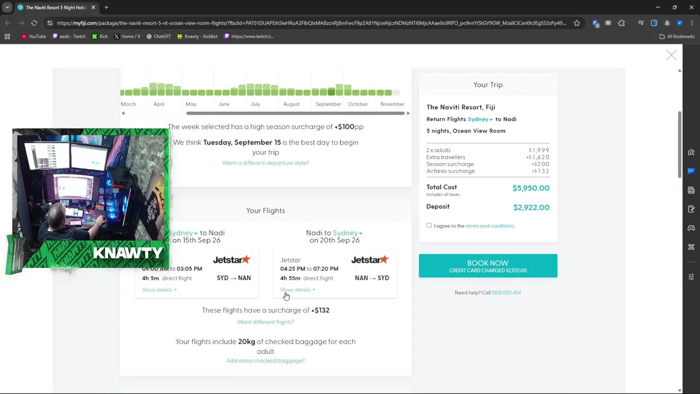Reload the page with the refresh icon
The height and width of the screenshot is (394, 700).
34,23
